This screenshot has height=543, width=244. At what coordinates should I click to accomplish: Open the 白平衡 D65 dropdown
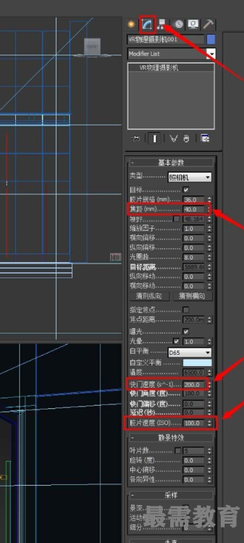tap(189, 352)
